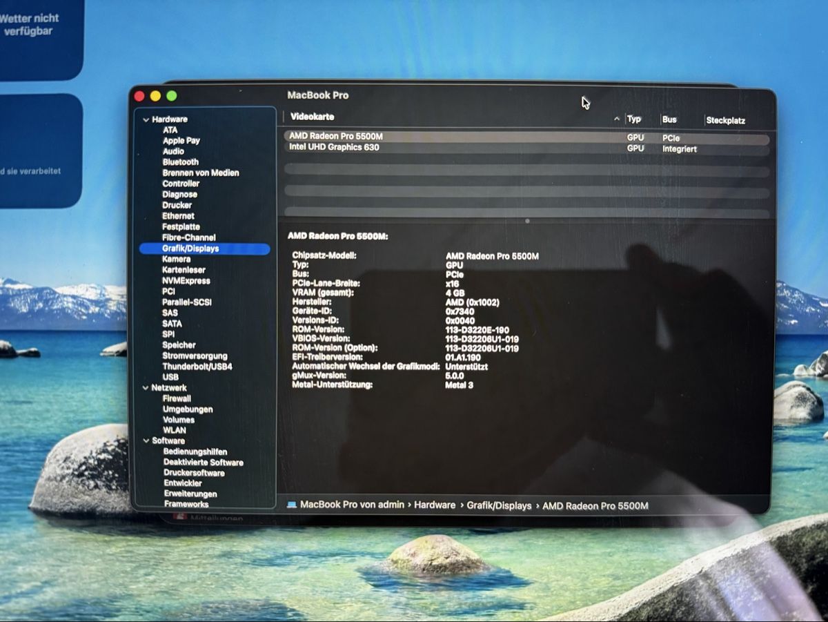Screen dimensions: 828x622
Task: Open the Festplatte entry
Action: 181,226
